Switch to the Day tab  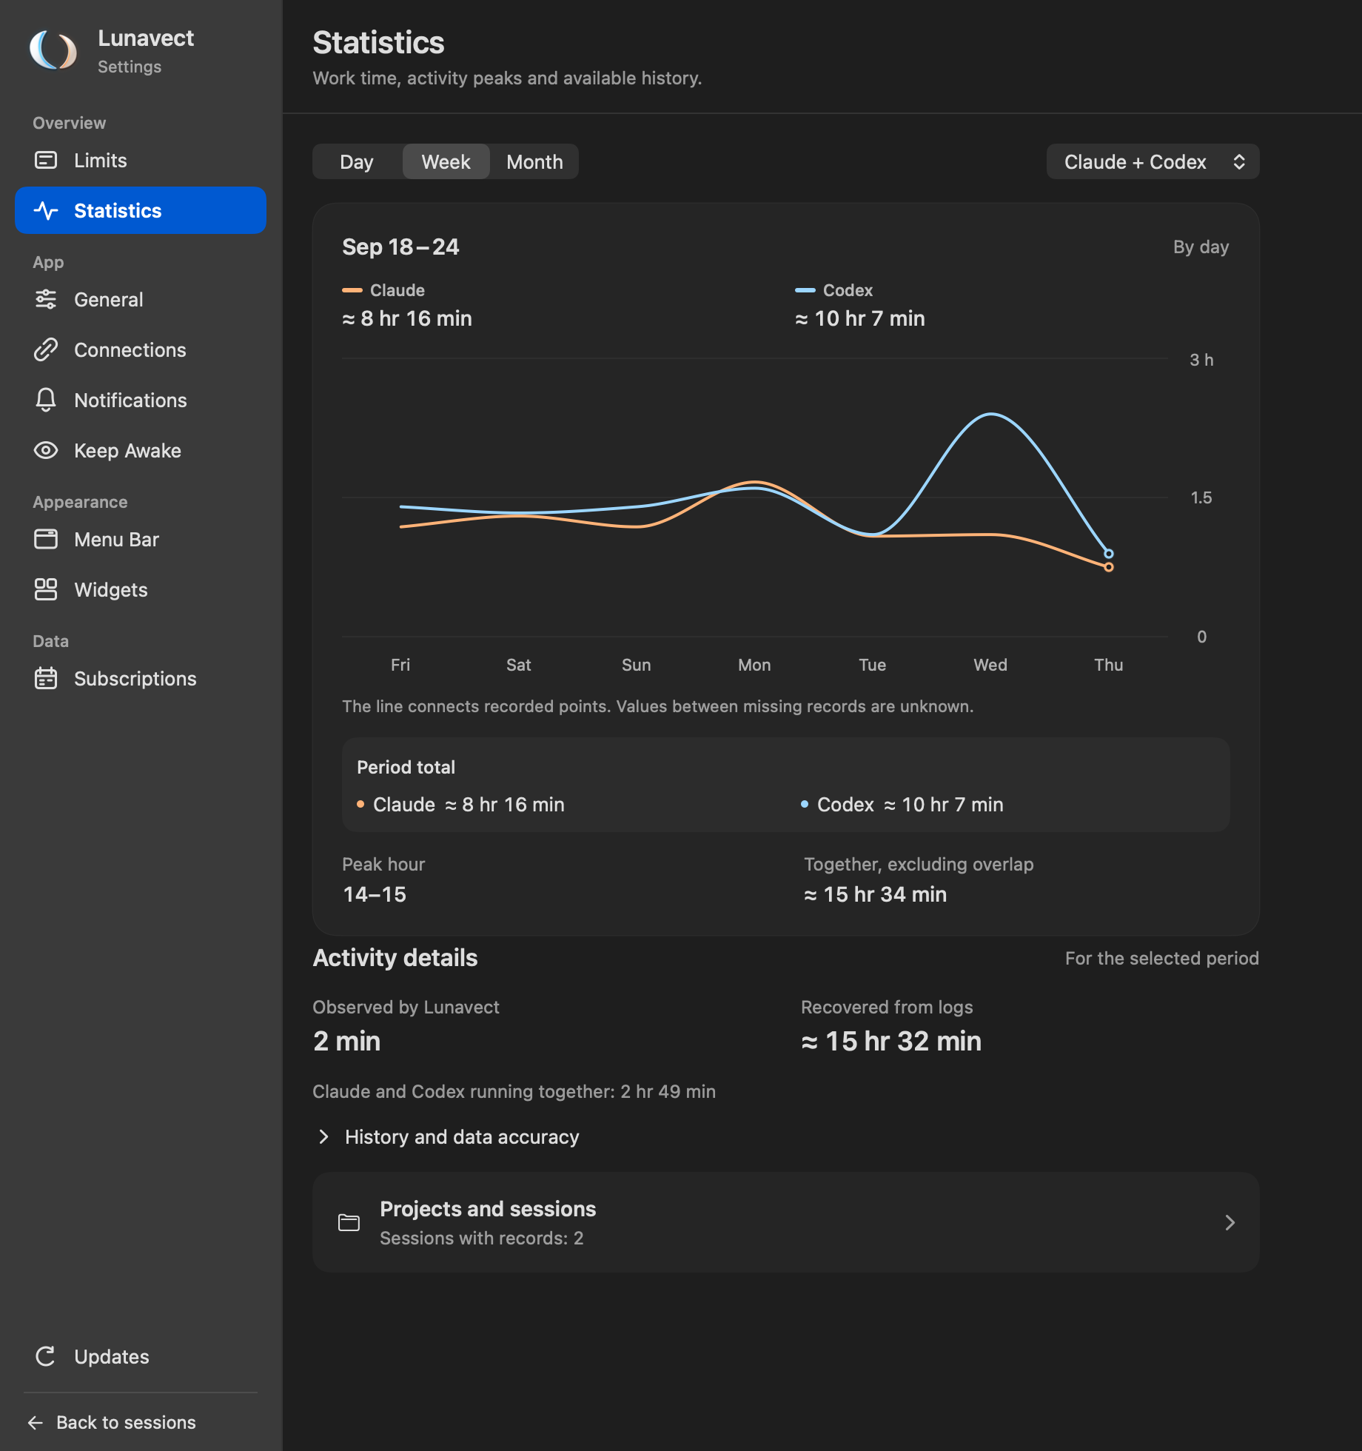[x=357, y=161]
